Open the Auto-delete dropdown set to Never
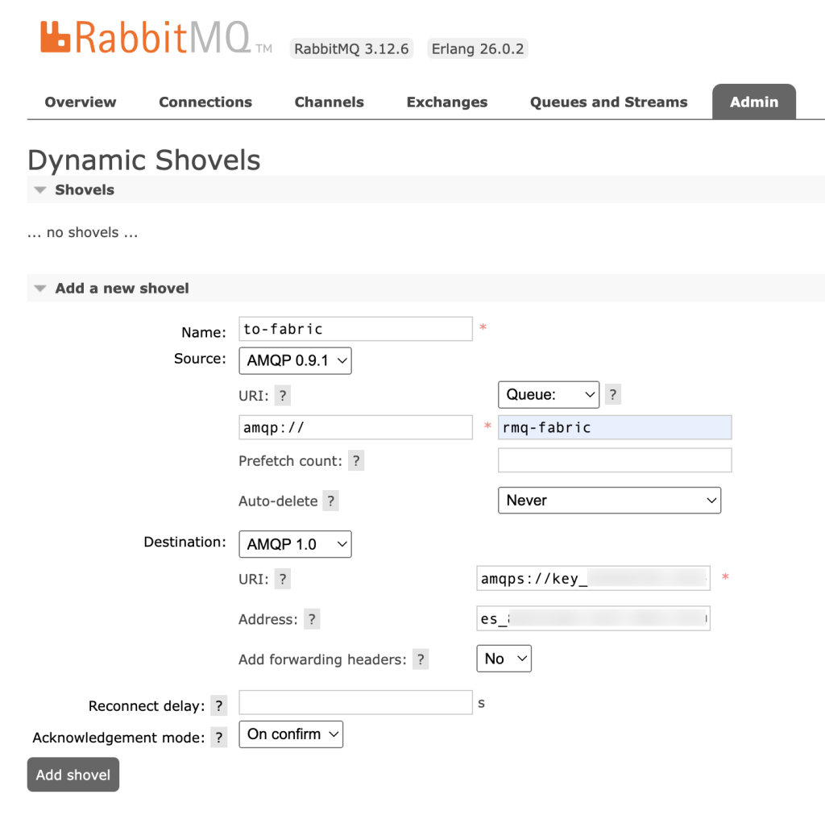 [609, 500]
